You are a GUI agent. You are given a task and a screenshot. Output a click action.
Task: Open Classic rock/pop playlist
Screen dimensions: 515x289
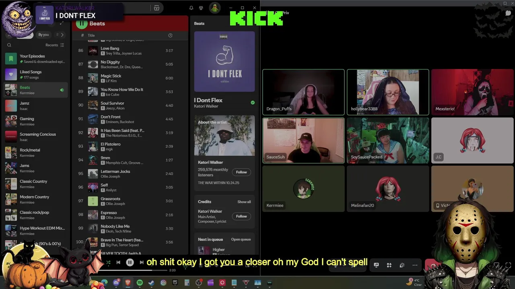[36, 215]
